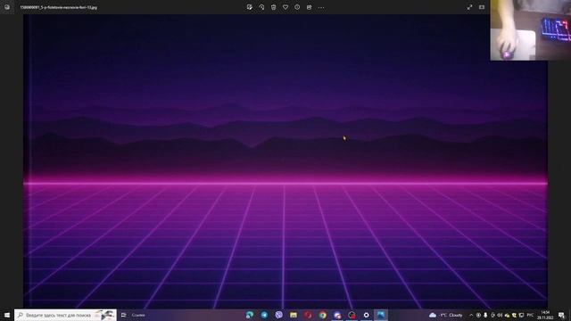571x321 pixels.
Task: Open Google Chrome from the taskbar
Action: 323,315
